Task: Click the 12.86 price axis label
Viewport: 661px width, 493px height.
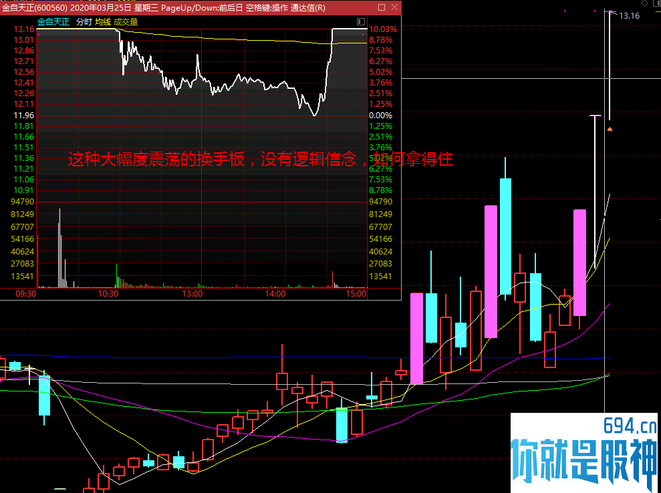Action: (23, 51)
